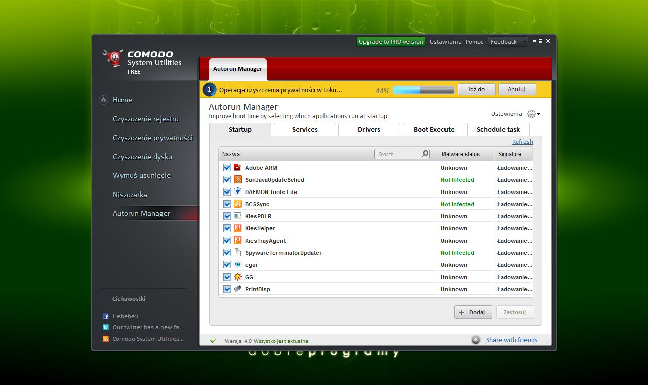Click the numbered operation badge icon
The width and height of the screenshot is (648, 385).
coord(210,90)
